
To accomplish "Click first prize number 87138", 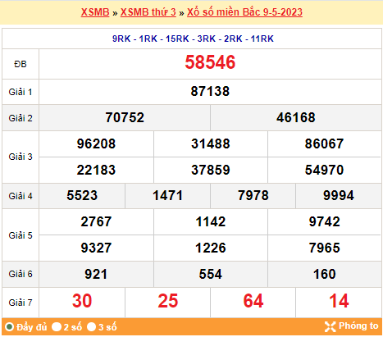I will tap(210, 91).
